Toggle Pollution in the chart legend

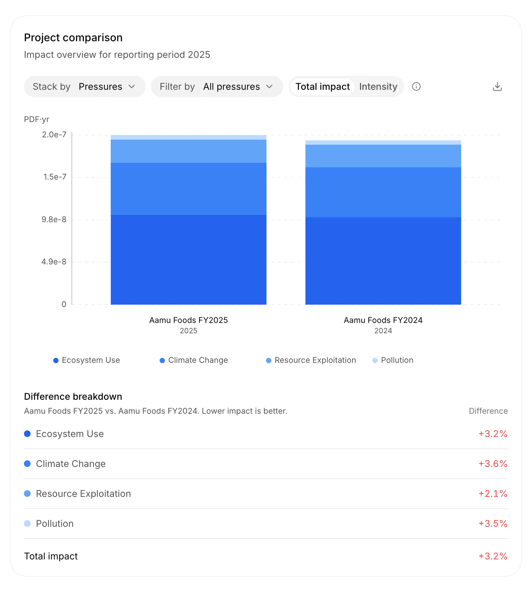pos(393,360)
